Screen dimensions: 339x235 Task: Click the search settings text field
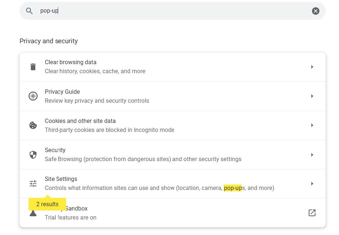pyautogui.click(x=172, y=11)
